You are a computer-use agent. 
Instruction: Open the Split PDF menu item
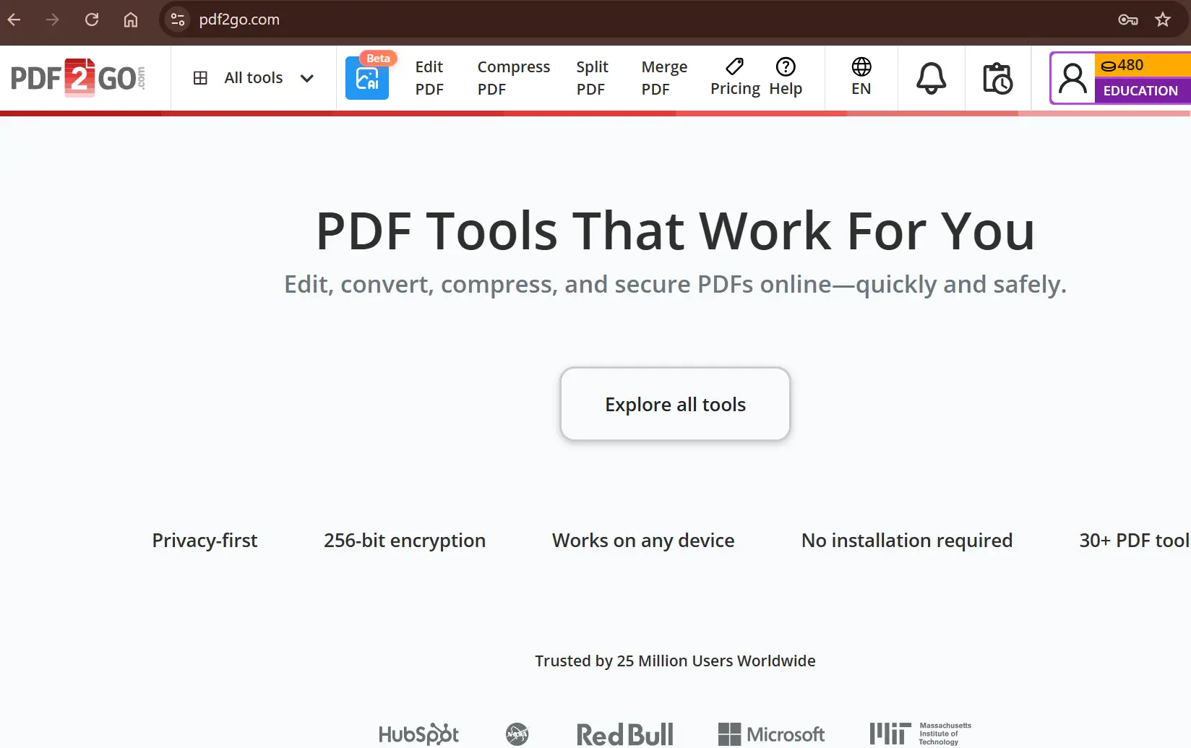tap(592, 78)
